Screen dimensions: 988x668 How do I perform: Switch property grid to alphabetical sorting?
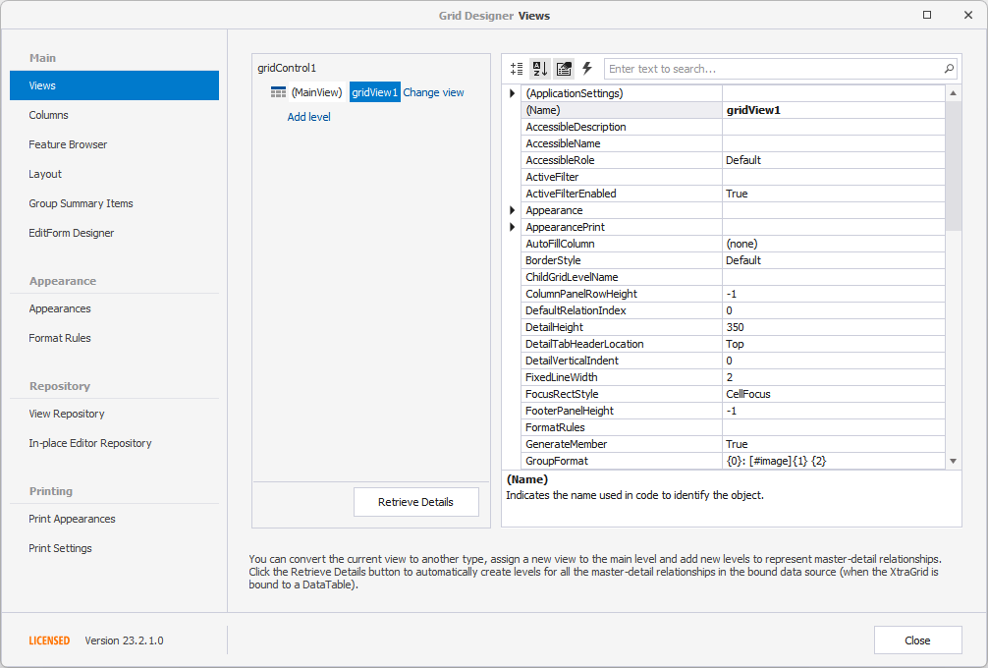click(540, 69)
